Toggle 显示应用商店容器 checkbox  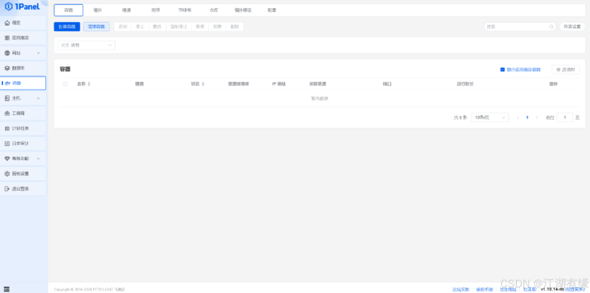click(x=502, y=70)
